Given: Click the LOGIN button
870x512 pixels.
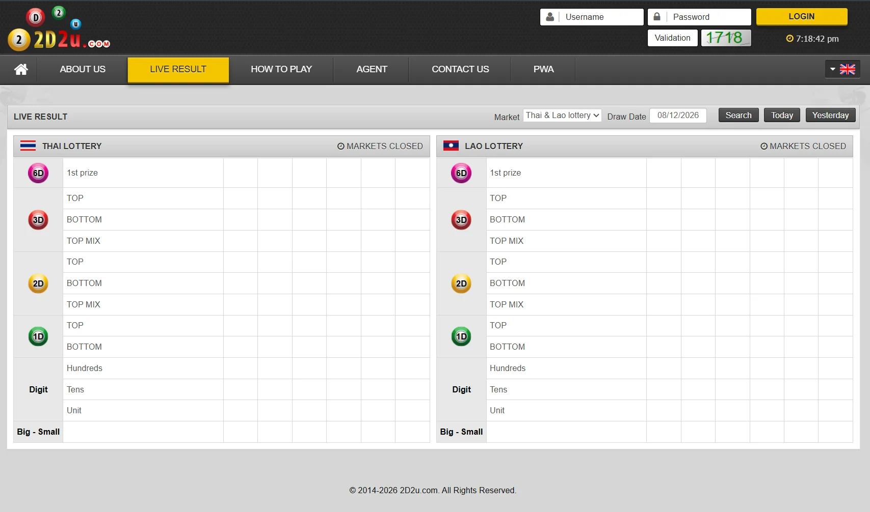Looking at the screenshot, I should tap(802, 16).
